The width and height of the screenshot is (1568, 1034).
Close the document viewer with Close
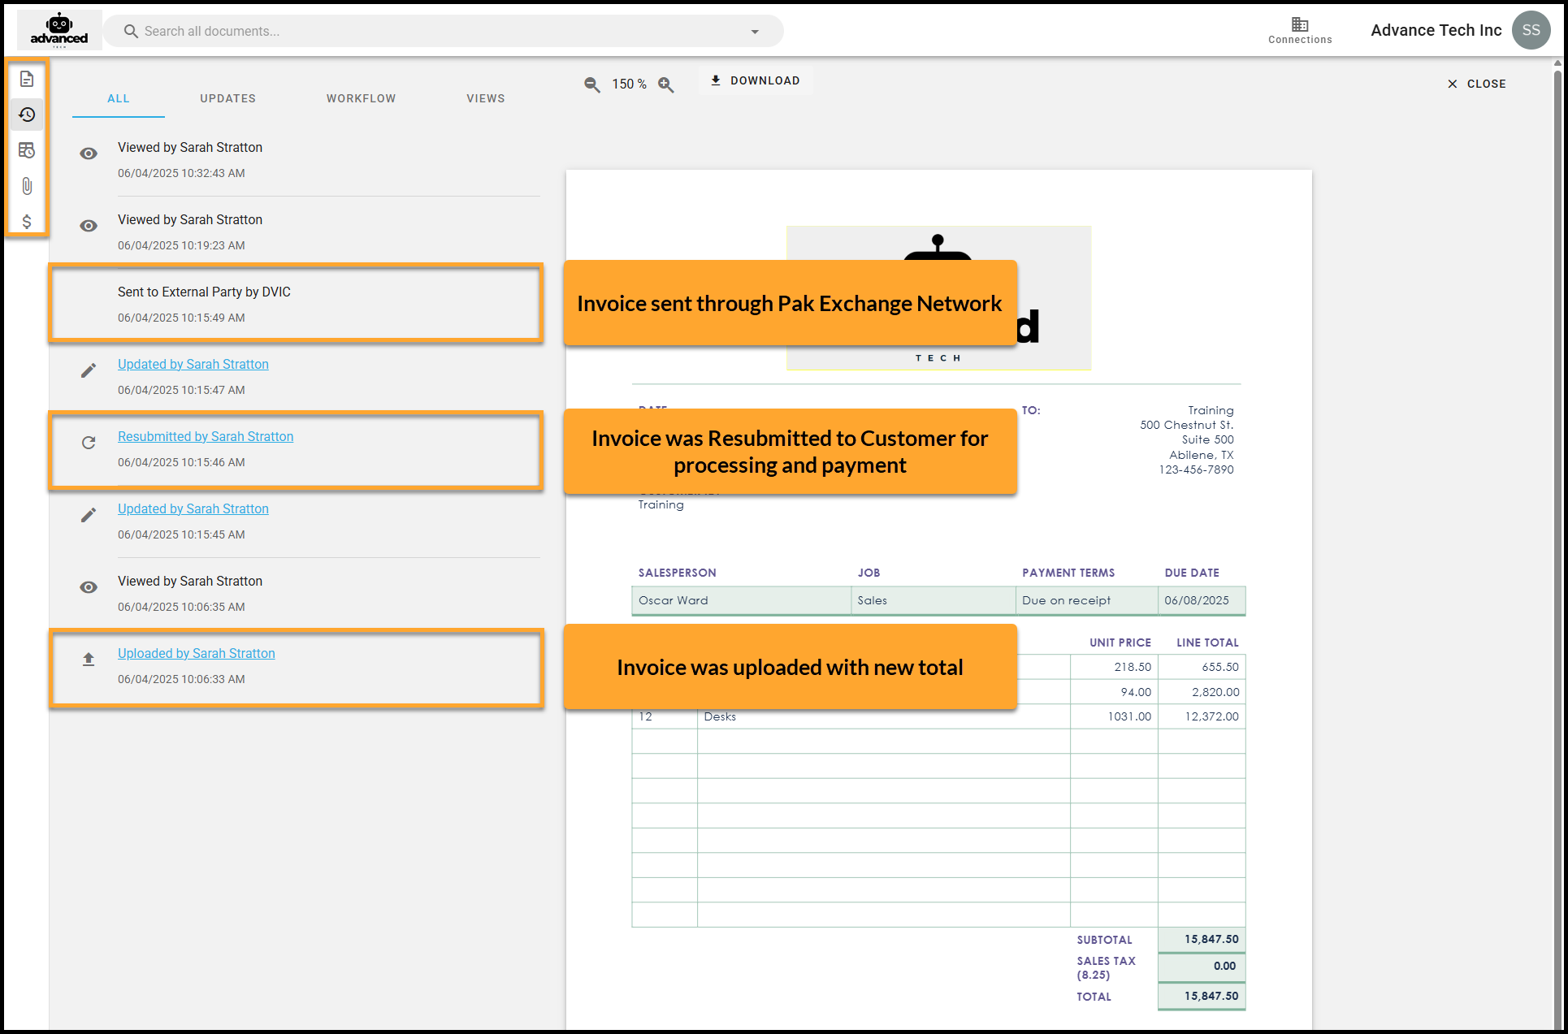(1476, 84)
